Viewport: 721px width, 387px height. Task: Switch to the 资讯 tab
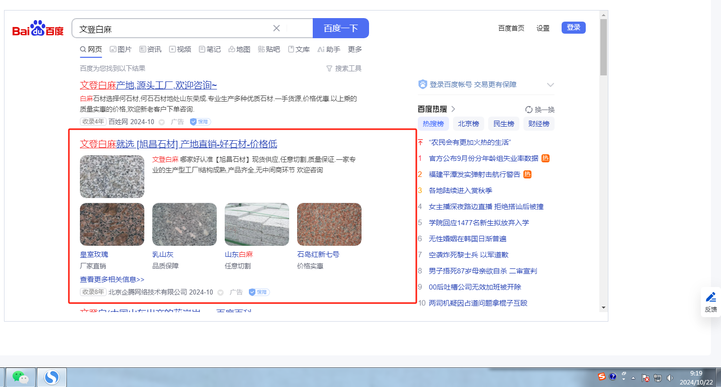(150, 49)
